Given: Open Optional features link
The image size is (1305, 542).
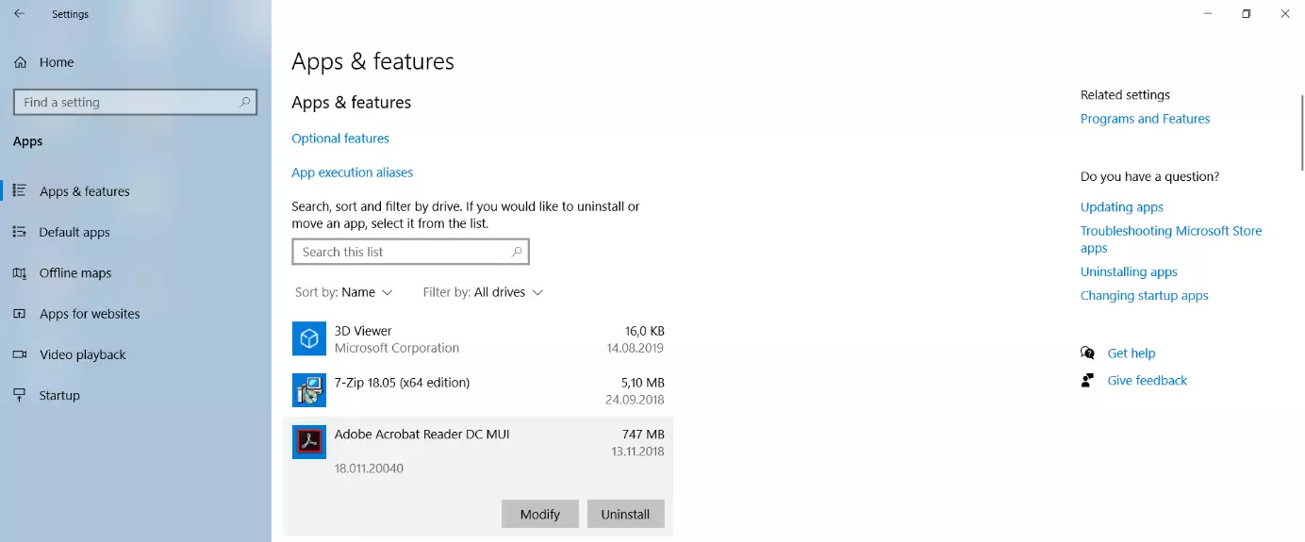Looking at the screenshot, I should (340, 139).
